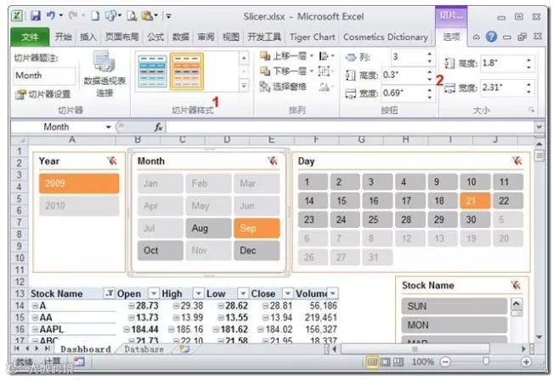Toggle day 30 in Day slicer
This screenshot has height=380, width=553.
pos(475,219)
